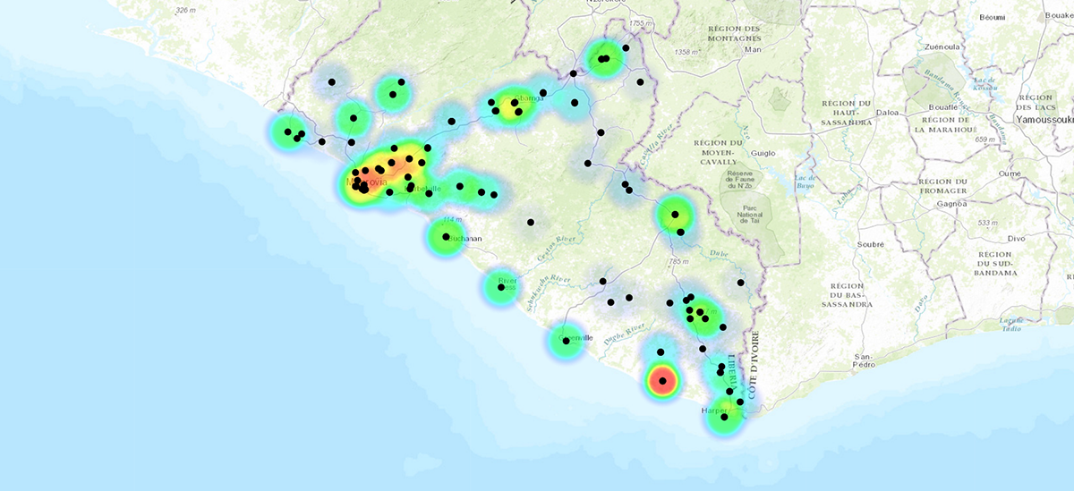Click the "Gagnoa" city label
Image resolution: width=1074 pixels, height=491 pixels.
[x=950, y=203]
